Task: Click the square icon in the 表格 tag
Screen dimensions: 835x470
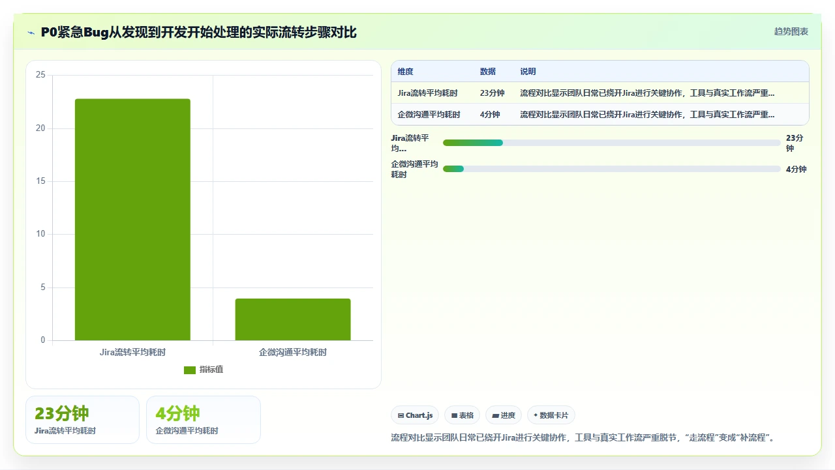Action: pyautogui.click(x=454, y=415)
